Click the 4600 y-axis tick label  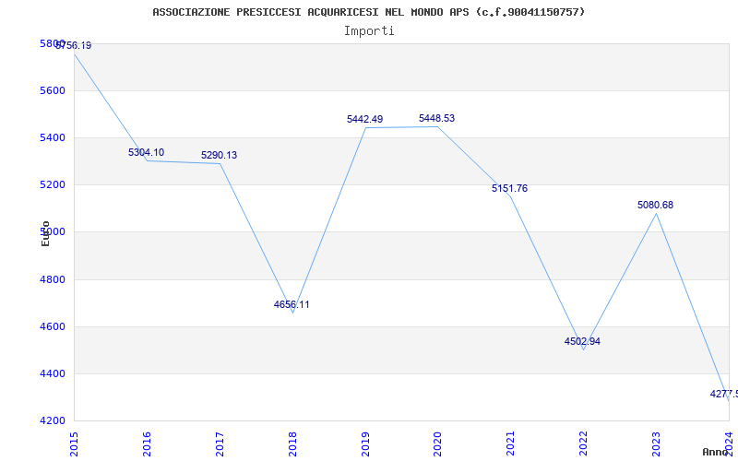pos(52,326)
